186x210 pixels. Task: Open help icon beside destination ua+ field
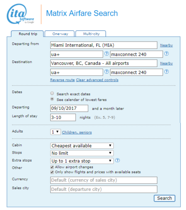107,72
